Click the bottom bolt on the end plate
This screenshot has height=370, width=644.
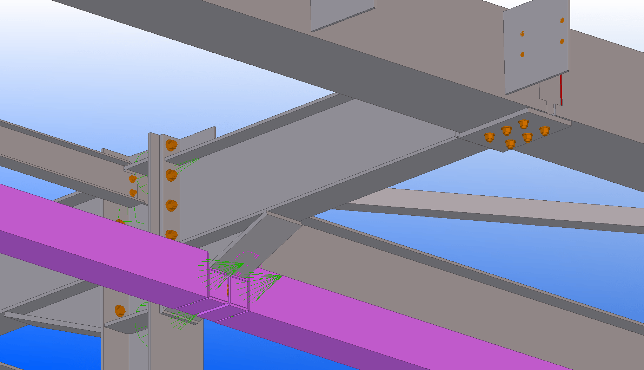tap(171, 234)
